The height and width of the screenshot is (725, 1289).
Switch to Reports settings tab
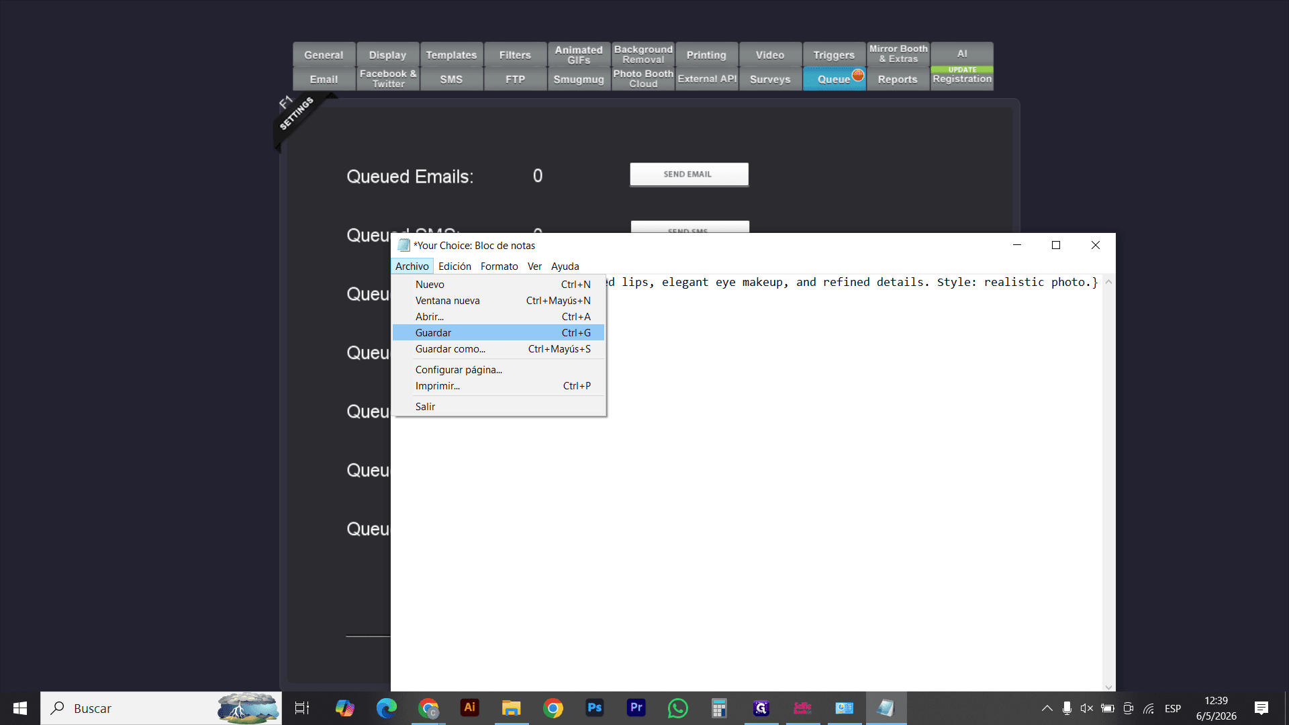[x=898, y=79]
